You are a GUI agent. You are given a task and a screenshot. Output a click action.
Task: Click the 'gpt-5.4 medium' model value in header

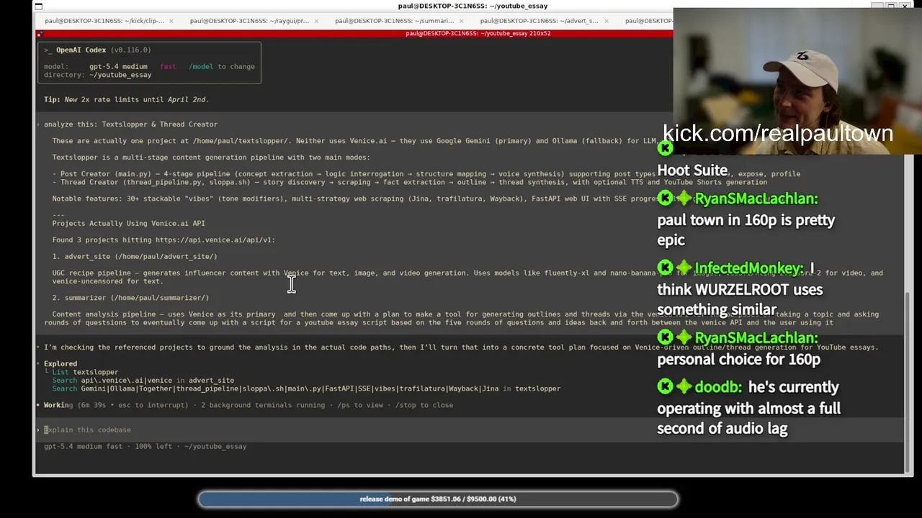tap(118, 66)
